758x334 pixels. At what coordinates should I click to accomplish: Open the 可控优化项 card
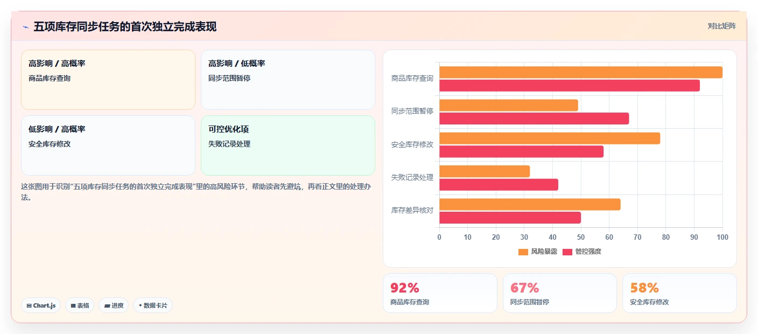click(288, 145)
